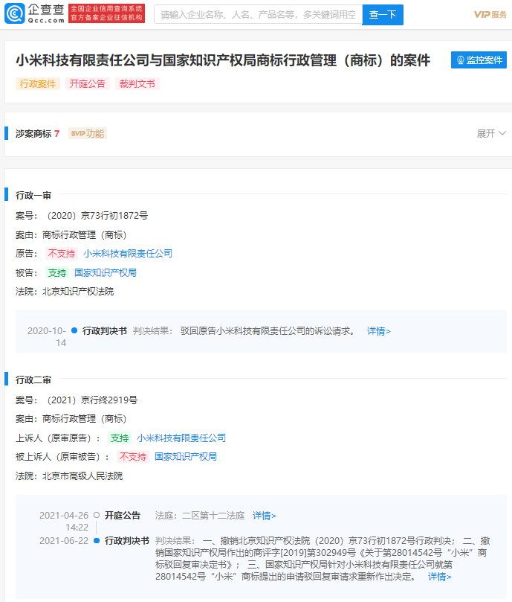
Task: Select the 行政案件 tag
Action: [x=37, y=84]
